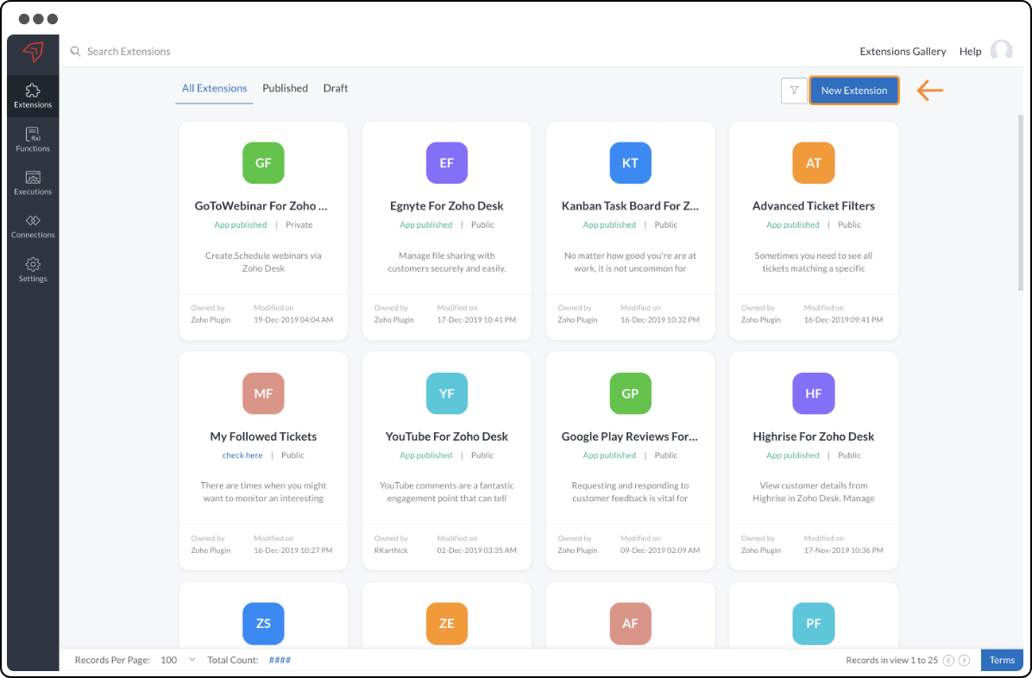Click the New Extension button
Screen dimensions: 1032x678
(x=854, y=91)
